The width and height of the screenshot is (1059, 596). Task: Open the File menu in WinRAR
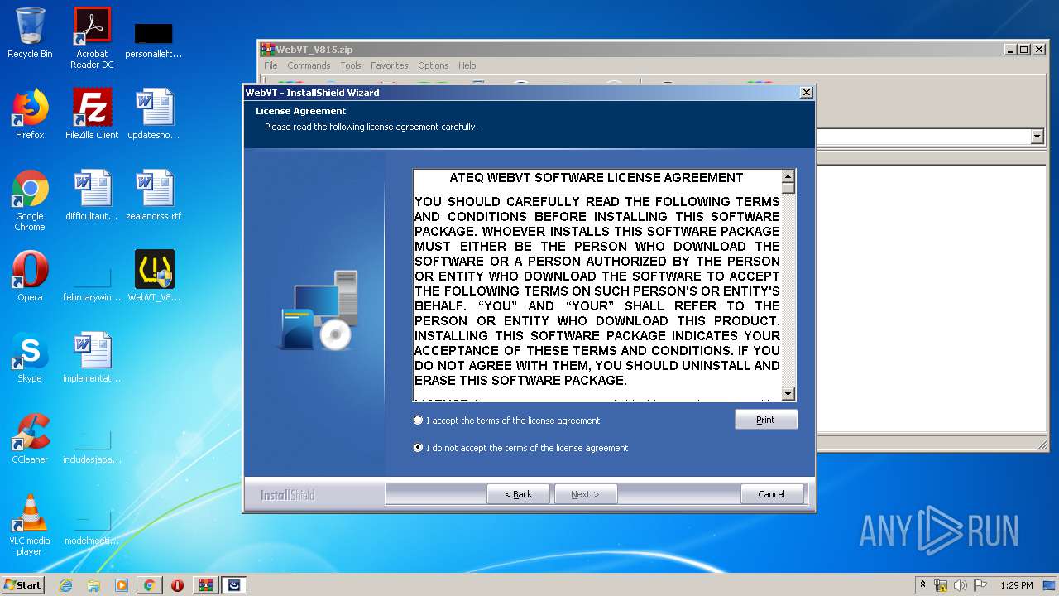[271, 65]
